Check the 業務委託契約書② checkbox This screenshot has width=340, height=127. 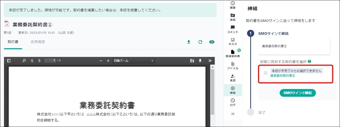pos(266,73)
